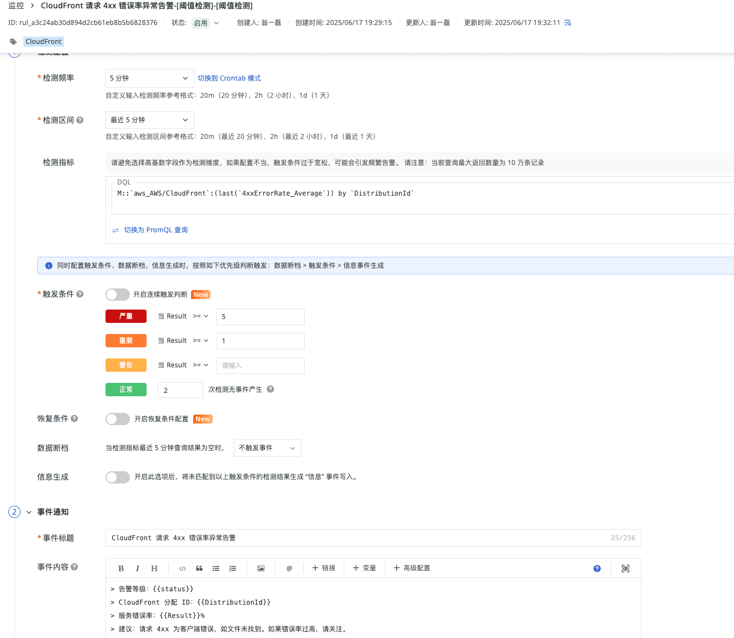Click 切换到 Crontab 模式 link
The height and width of the screenshot is (638, 734).
[229, 78]
